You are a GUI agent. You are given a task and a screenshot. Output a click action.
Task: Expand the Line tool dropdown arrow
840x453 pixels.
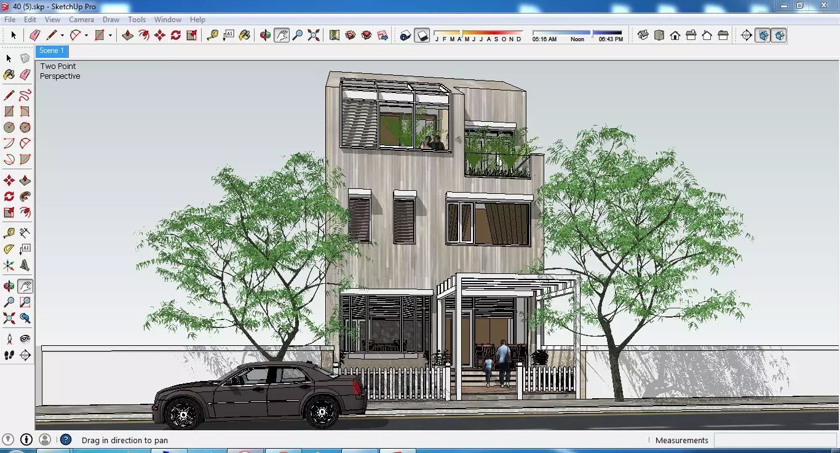62,36
